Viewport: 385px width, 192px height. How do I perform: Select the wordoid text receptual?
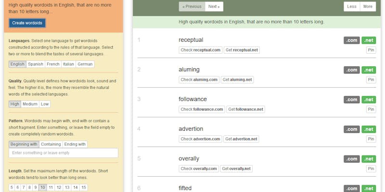[191, 40]
